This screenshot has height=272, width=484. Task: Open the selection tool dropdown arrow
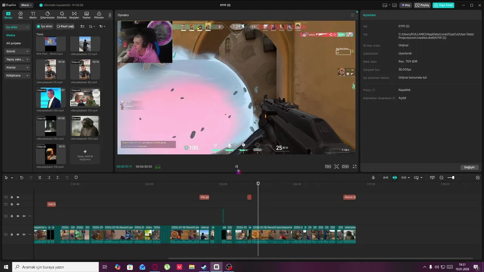coord(12,178)
